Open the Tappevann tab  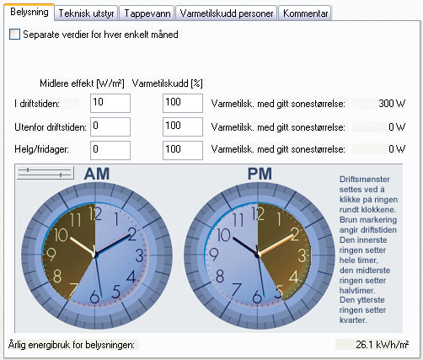click(147, 13)
